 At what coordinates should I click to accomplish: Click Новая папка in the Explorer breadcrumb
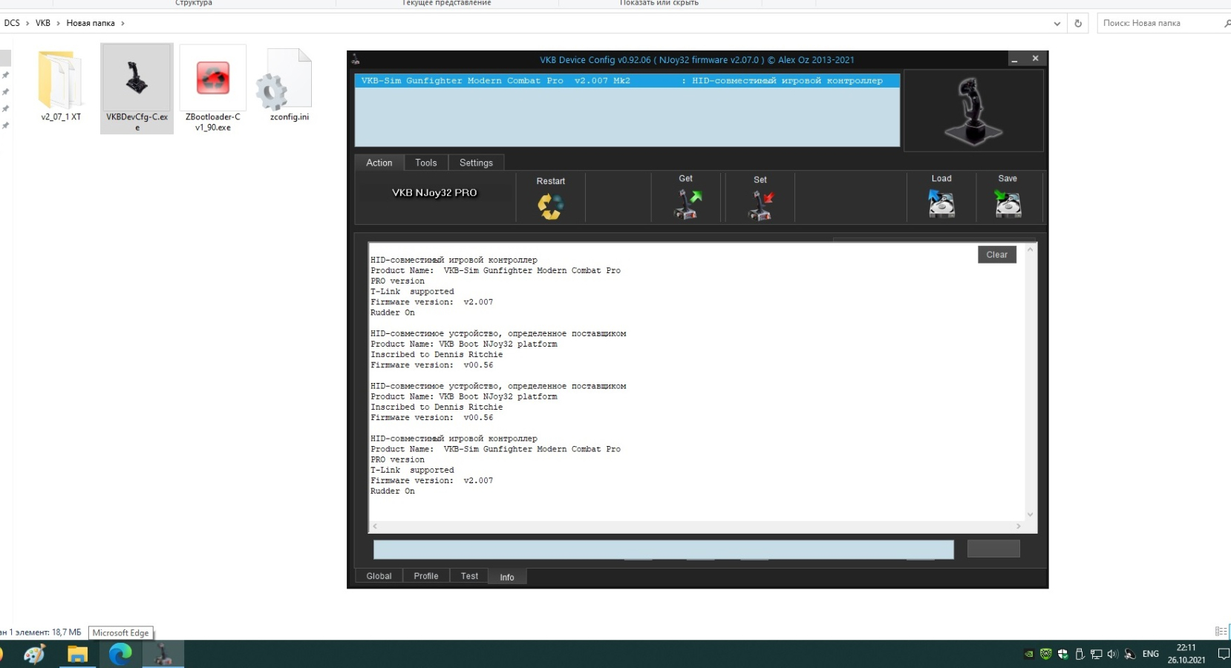click(x=91, y=23)
